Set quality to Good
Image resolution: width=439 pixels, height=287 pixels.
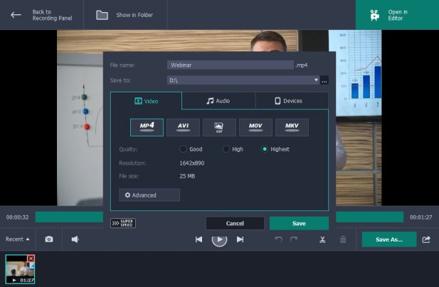[191, 149]
